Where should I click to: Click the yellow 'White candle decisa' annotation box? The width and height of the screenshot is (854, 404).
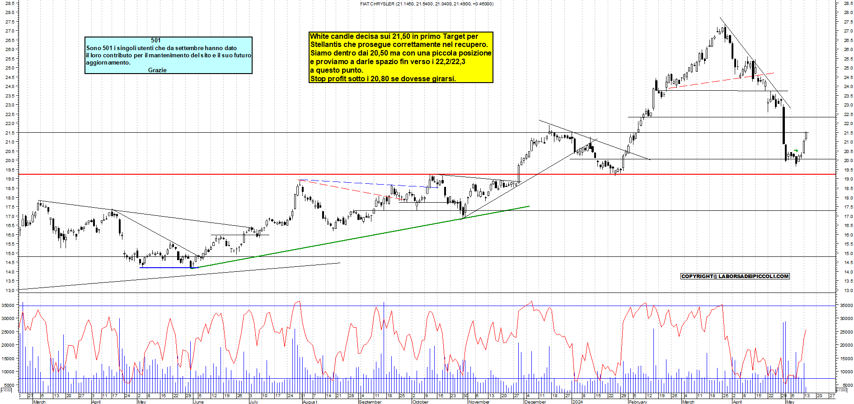[x=401, y=57]
